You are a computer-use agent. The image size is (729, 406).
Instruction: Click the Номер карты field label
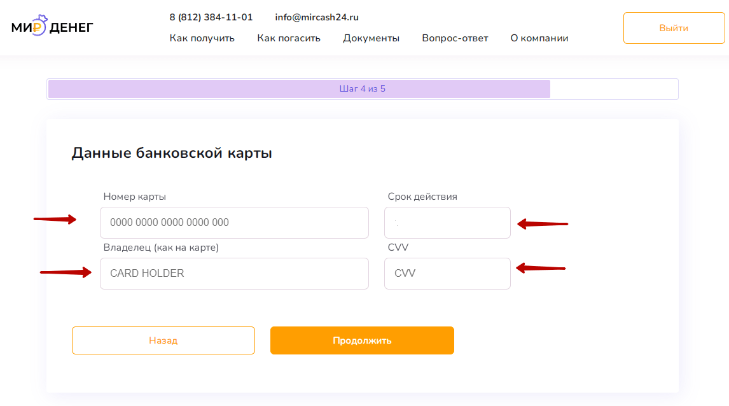point(135,197)
